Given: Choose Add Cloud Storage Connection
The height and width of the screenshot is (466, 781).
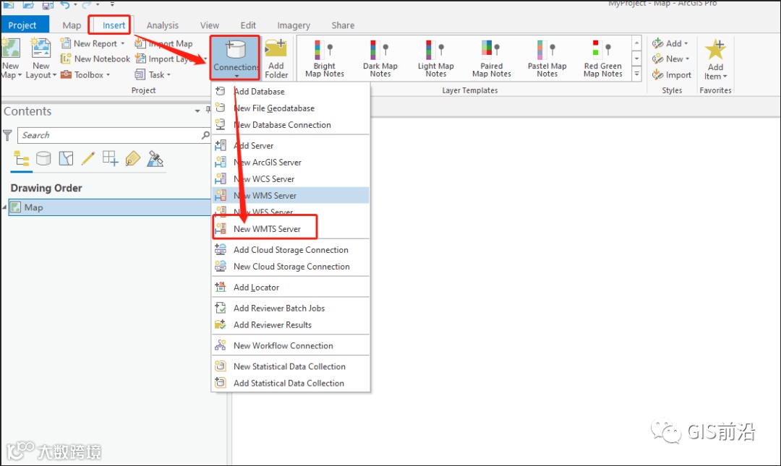Looking at the screenshot, I should click(x=291, y=249).
